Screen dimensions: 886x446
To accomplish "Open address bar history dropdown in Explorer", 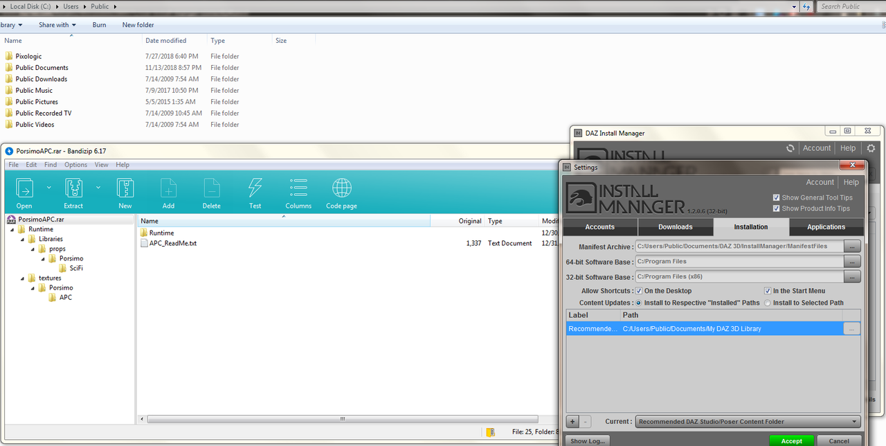I will pyautogui.click(x=793, y=6).
